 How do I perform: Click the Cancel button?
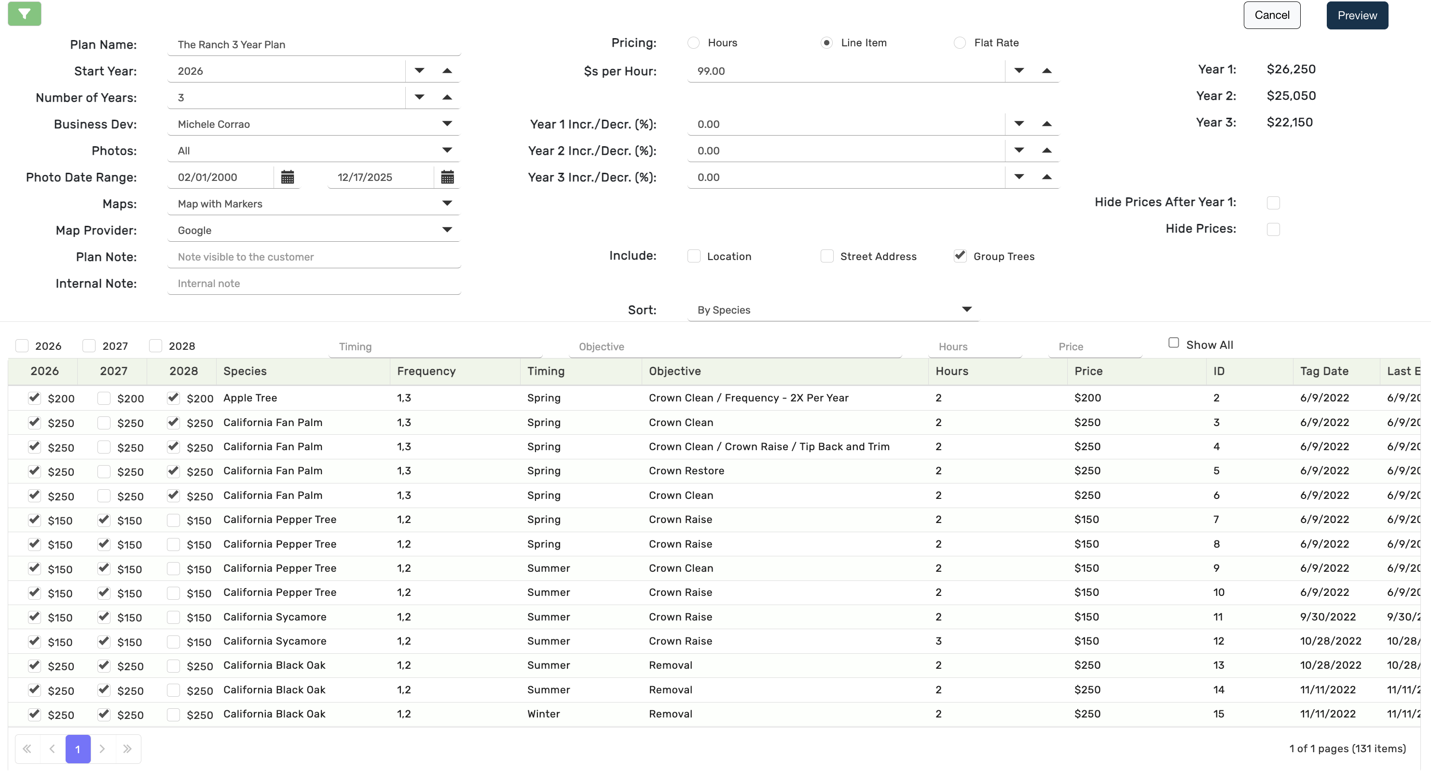click(1272, 15)
